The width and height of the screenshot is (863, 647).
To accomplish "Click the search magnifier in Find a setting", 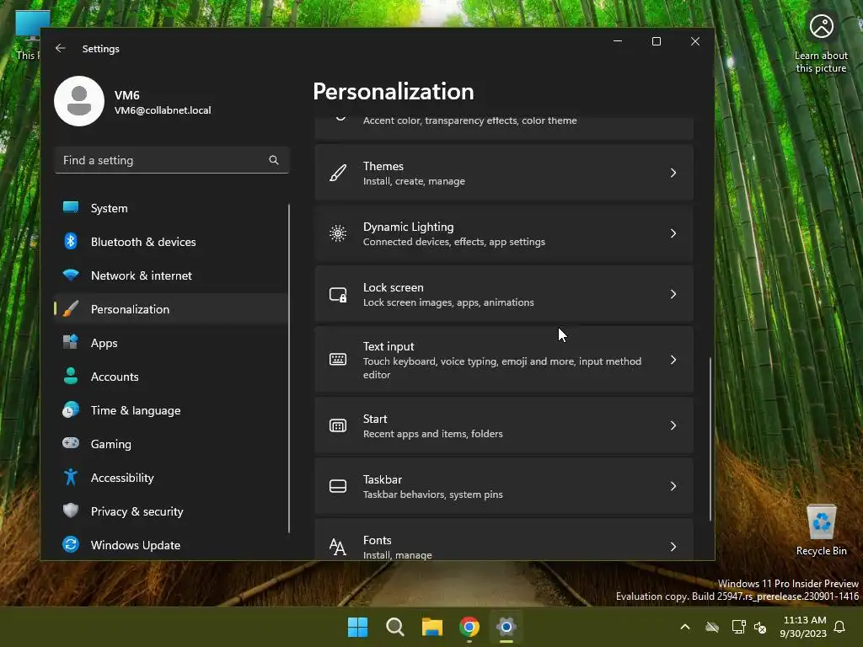I will tap(274, 160).
